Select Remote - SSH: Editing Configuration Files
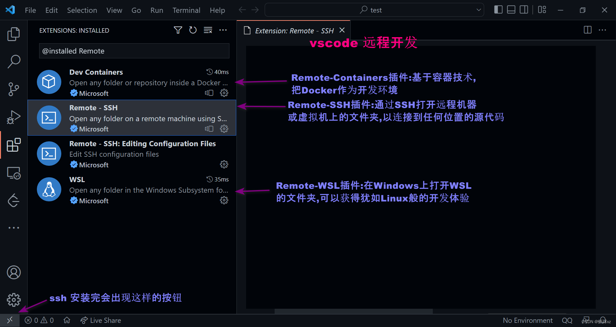 (132, 154)
